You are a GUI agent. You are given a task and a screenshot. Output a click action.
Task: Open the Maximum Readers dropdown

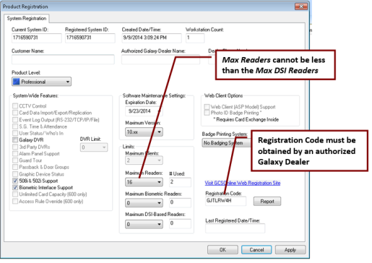pyautogui.click(x=144, y=182)
